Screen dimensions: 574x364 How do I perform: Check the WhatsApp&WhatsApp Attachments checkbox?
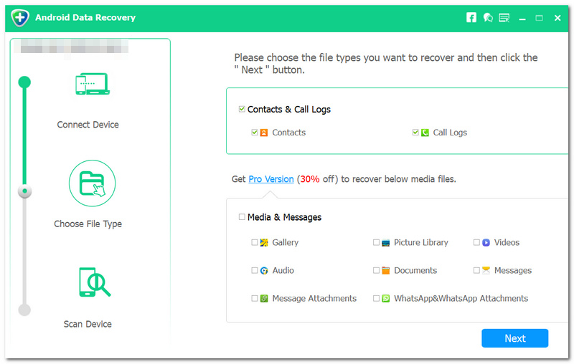(x=376, y=298)
